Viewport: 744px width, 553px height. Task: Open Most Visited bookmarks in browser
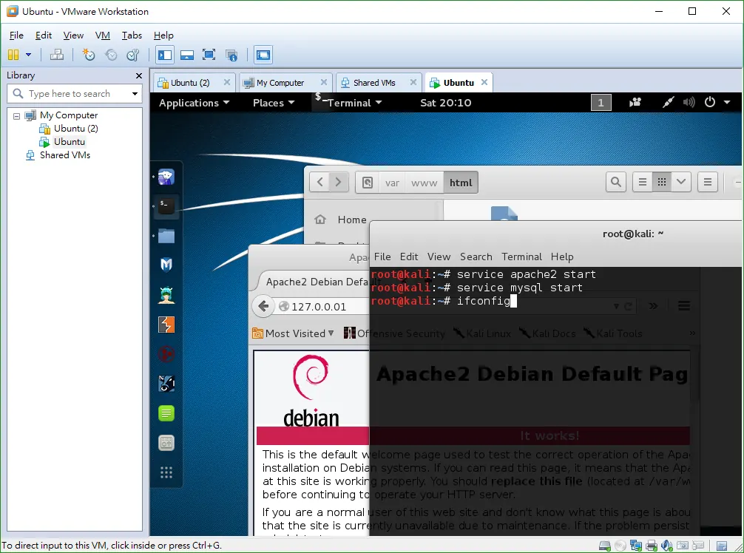pyautogui.click(x=293, y=333)
